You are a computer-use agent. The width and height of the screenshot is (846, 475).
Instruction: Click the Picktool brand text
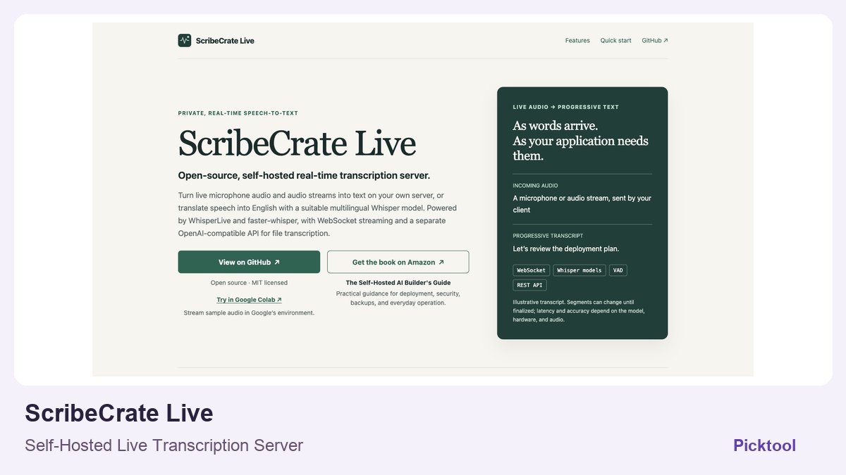pos(764,445)
